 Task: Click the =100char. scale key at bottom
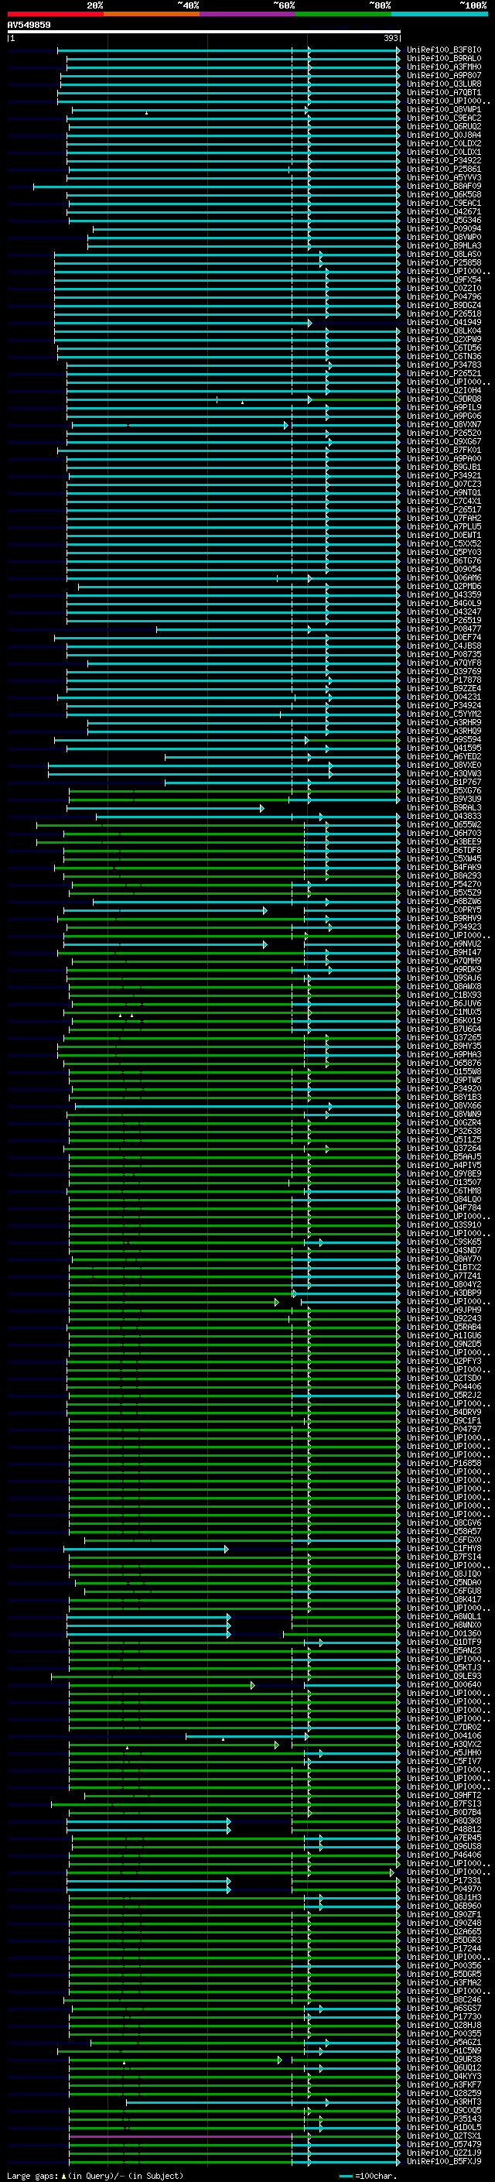[x=368, y=2175]
